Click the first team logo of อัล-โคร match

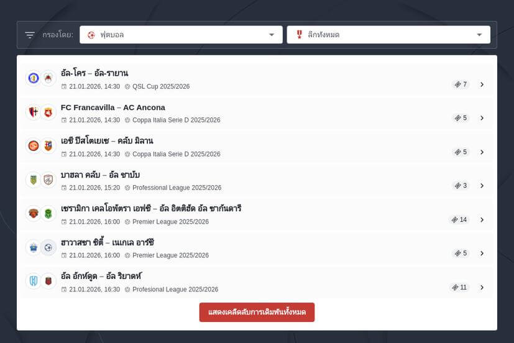point(33,78)
